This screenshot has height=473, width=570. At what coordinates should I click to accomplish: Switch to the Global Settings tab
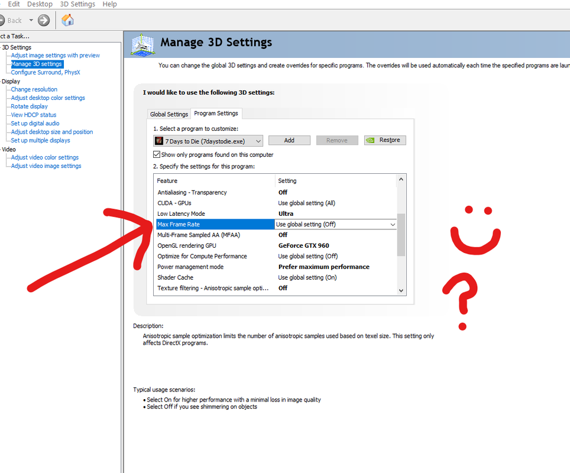169,114
